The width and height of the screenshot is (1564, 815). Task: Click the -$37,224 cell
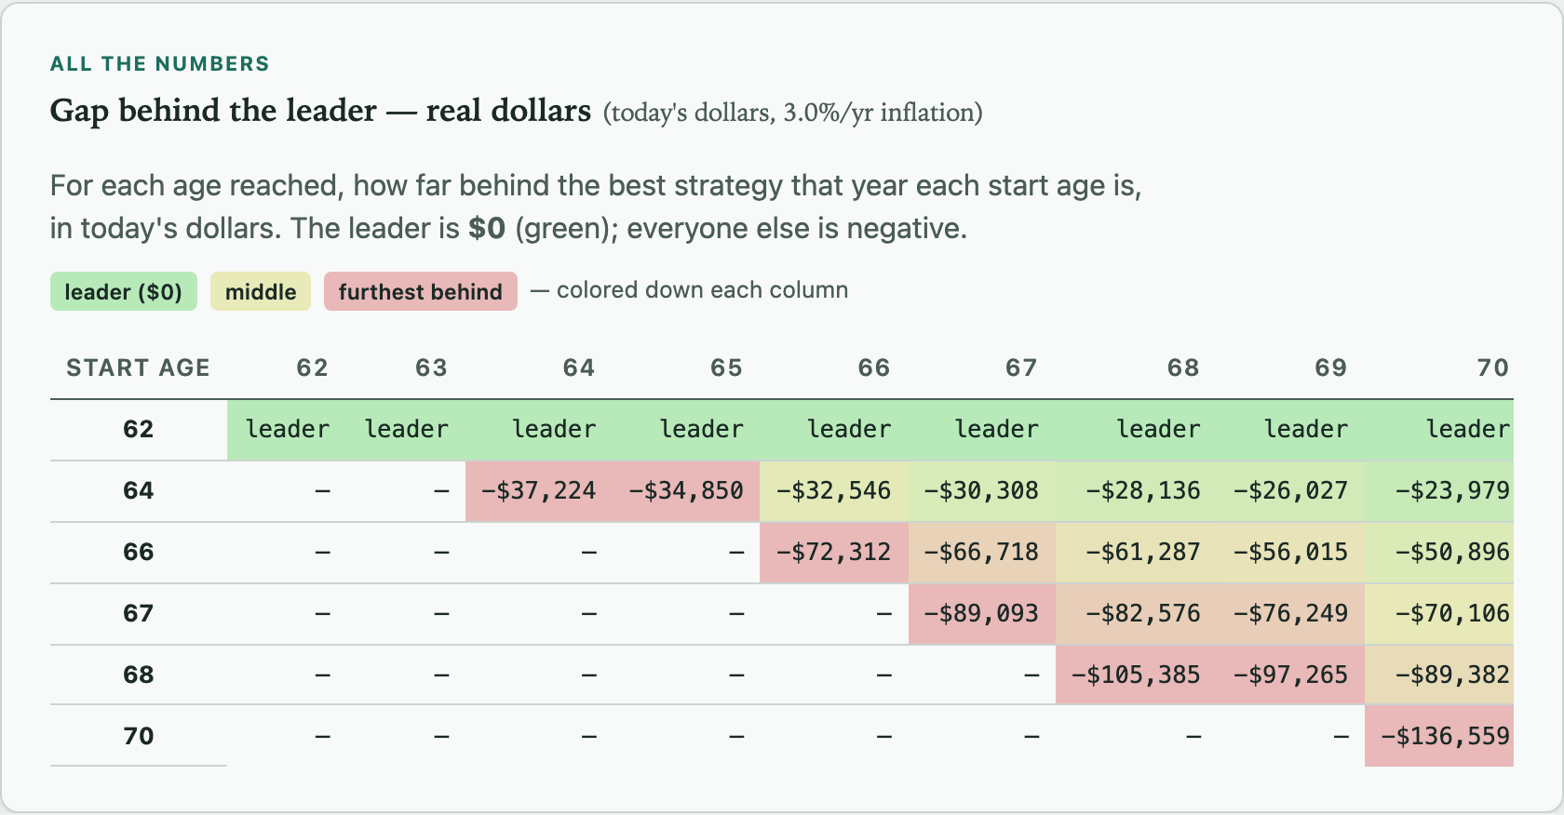(x=539, y=490)
